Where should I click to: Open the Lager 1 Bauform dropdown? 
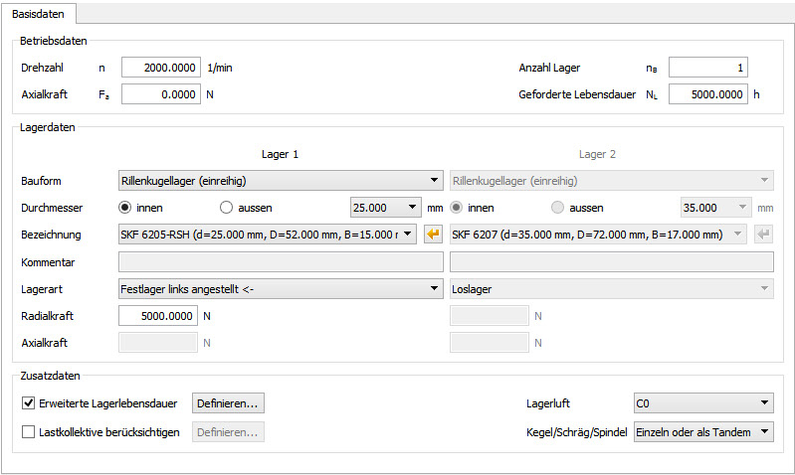point(280,181)
